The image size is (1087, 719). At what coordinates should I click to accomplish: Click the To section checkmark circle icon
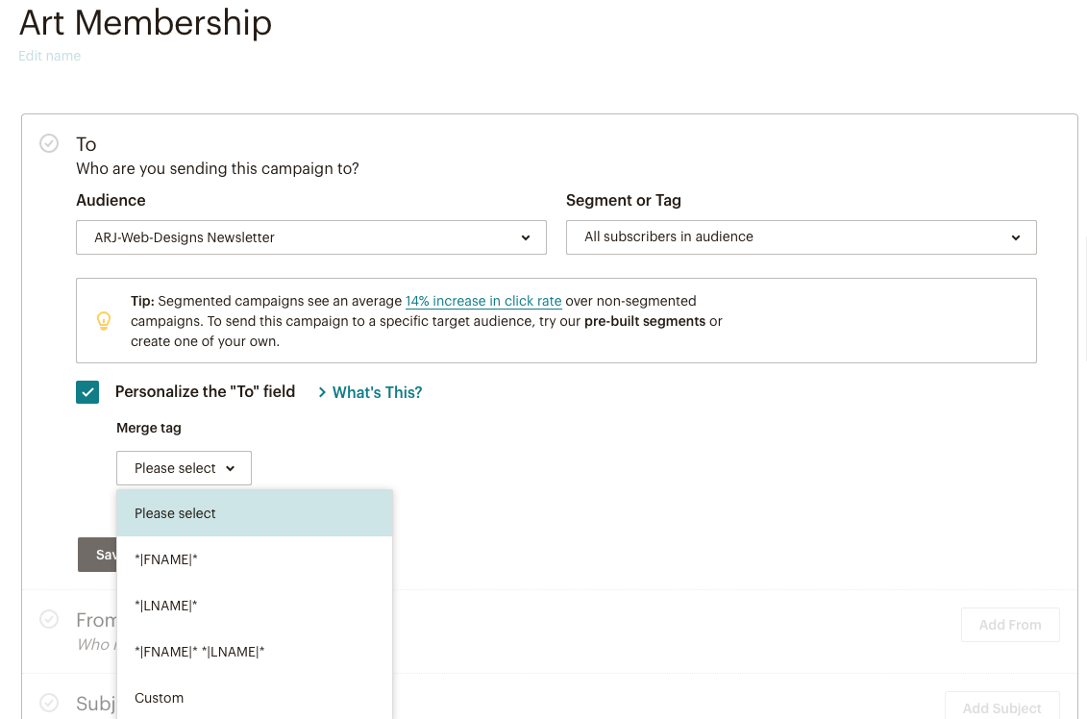coord(49,143)
